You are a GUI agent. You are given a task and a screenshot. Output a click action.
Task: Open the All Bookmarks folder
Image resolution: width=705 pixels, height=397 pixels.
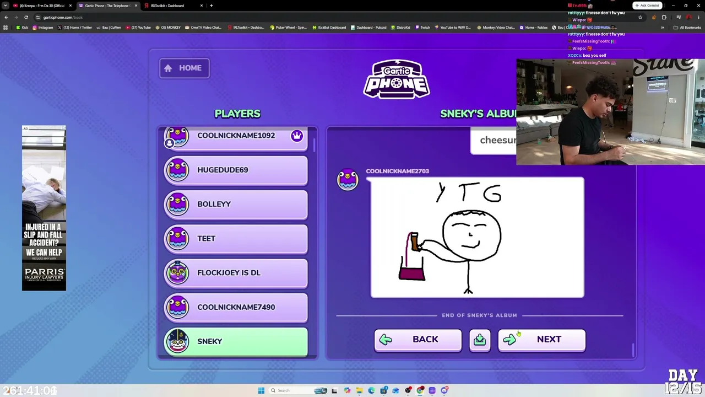tap(687, 28)
